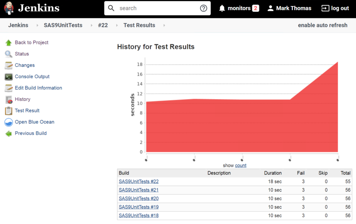The width and height of the screenshot is (356, 224).
Task: Click the user profile icon
Action: click(270, 9)
